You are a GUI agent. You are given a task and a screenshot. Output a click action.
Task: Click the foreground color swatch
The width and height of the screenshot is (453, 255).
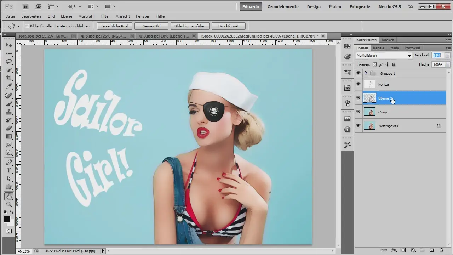click(x=7, y=219)
